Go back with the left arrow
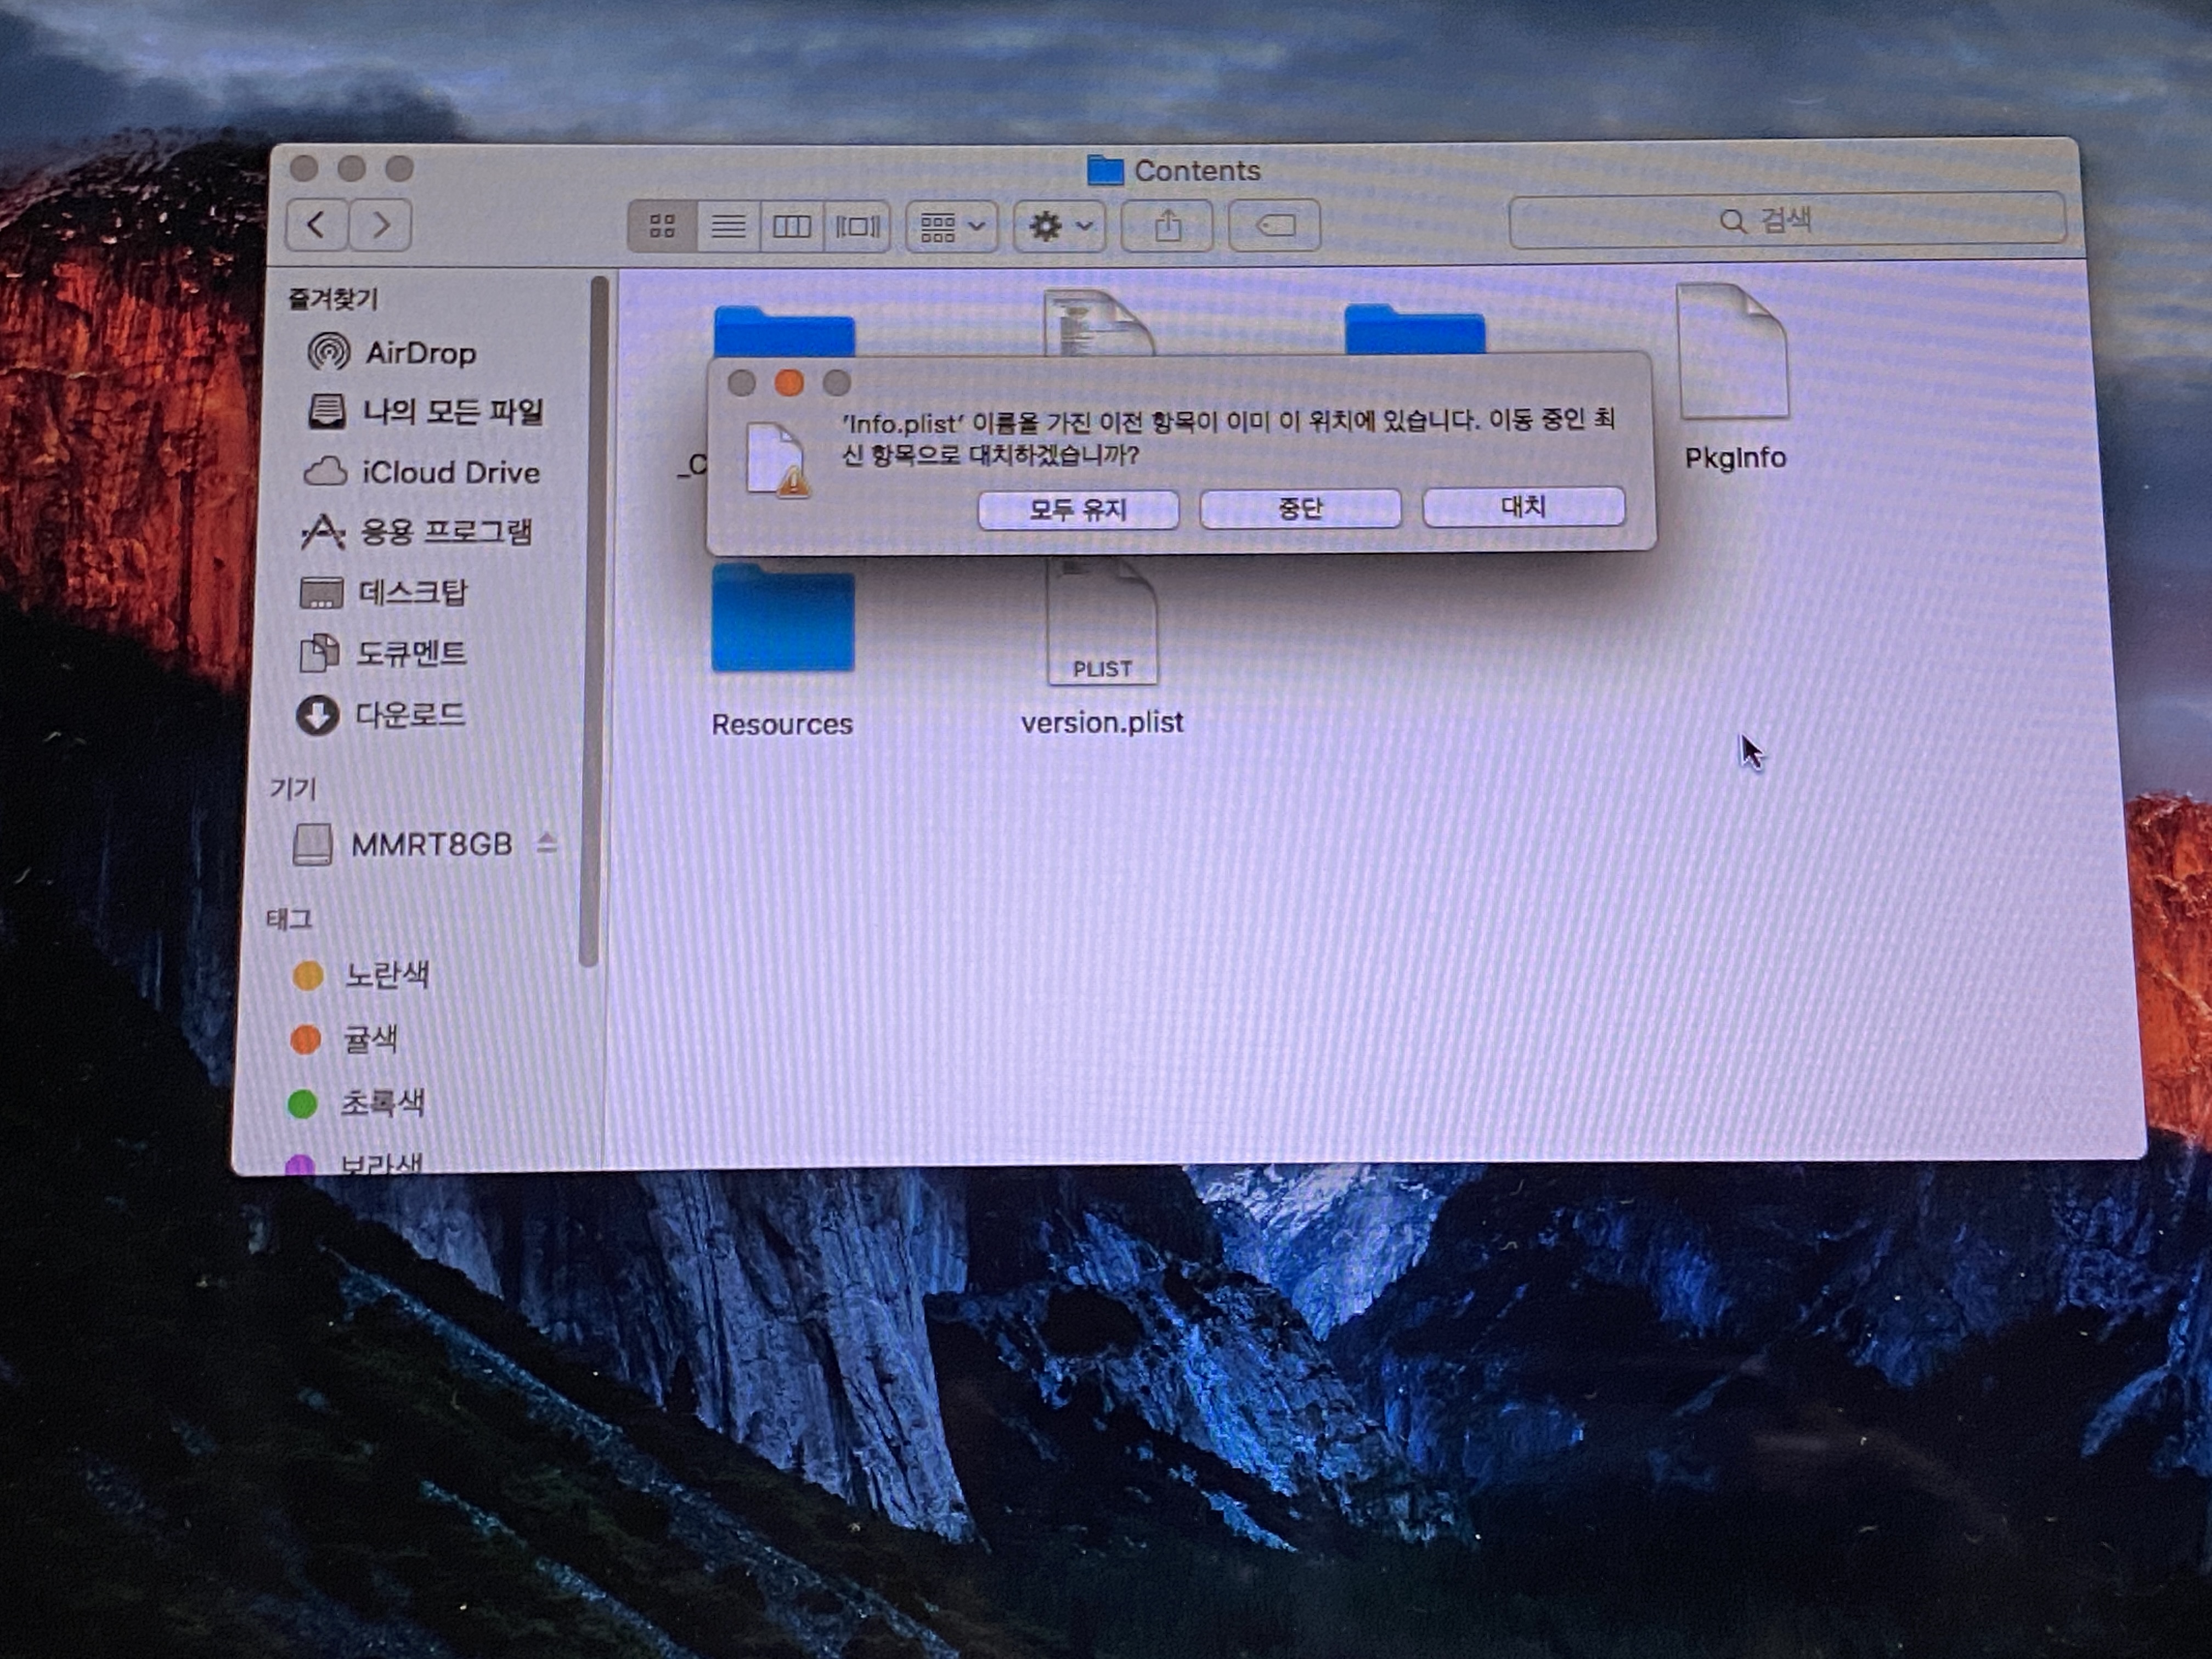The width and height of the screenshot is (2212, 1659). (x=317, y=224)
